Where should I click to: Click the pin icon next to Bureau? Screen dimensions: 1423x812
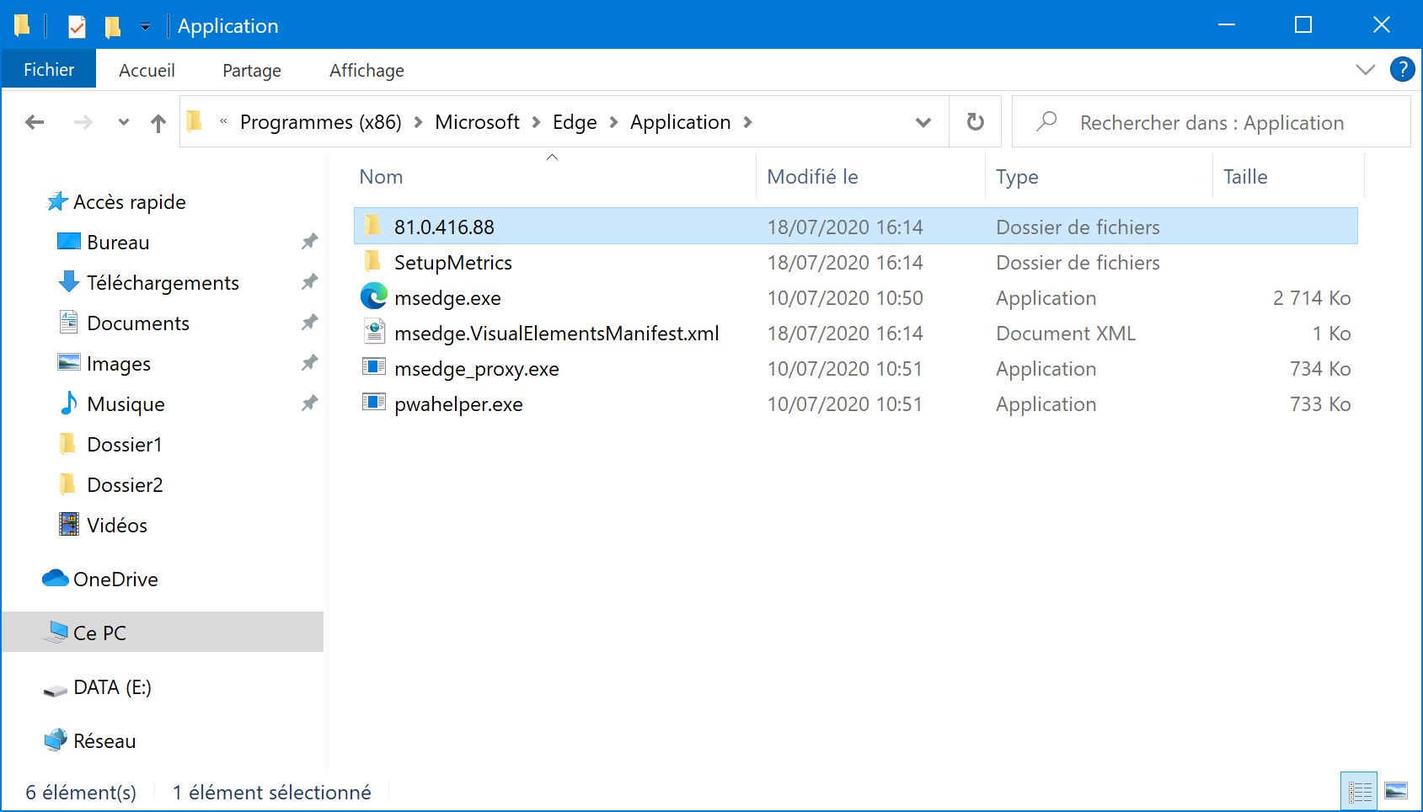point(309,242)
